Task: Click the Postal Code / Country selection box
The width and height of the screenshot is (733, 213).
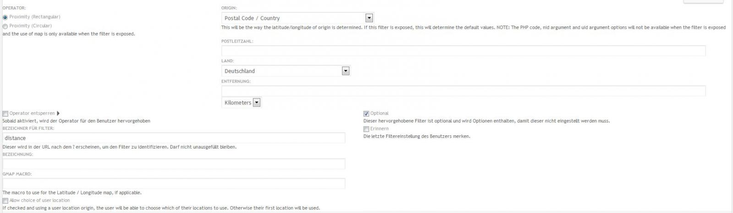Action: [294, 18]
